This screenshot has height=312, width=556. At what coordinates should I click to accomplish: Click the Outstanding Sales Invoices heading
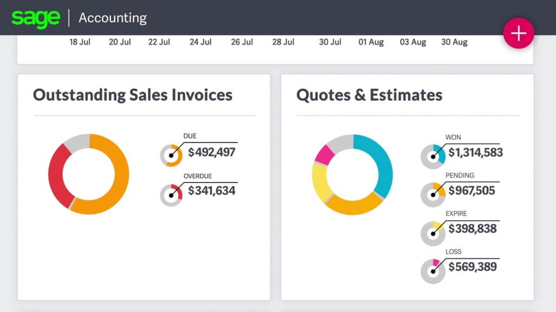(x=132, y=95)
